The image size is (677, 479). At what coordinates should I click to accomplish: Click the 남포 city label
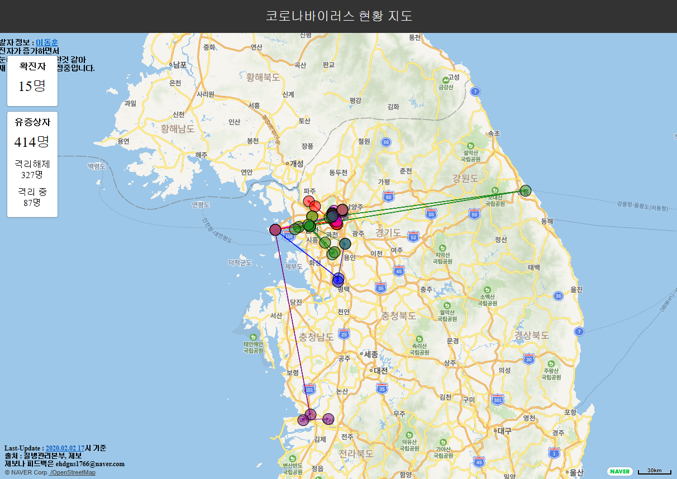(x=179, y=65)
